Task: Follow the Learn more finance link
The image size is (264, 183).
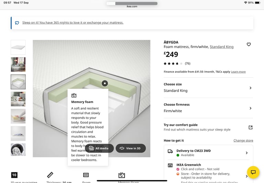Action: pyautogui.click(x=238, y=72)
